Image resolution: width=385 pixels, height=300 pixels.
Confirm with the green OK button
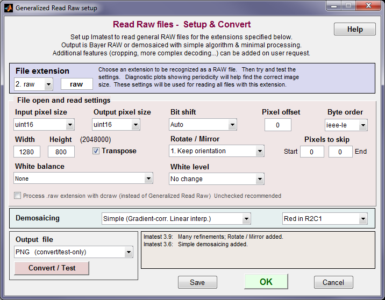coord(266,282)
